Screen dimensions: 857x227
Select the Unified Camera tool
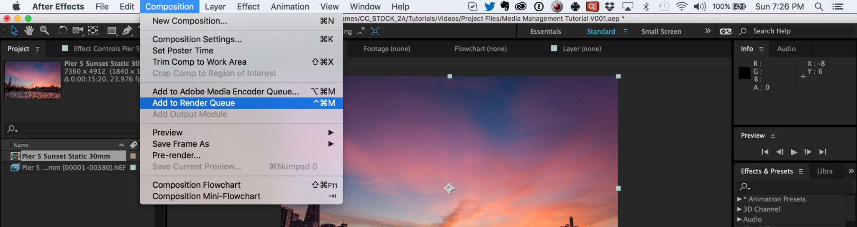(78, 31)
